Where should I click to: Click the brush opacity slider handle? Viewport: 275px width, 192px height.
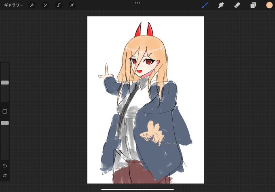click(5, 123)
